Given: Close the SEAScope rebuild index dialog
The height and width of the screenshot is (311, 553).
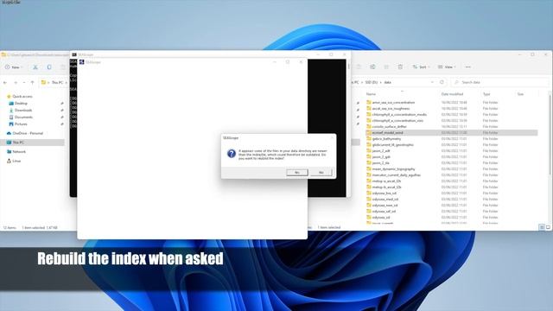Looking at the screenshot, I should pos(332,138).
